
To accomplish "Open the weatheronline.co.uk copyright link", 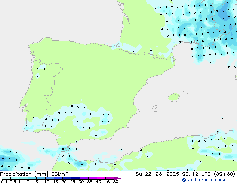I will pyautogui.click(x=206, y=180).
